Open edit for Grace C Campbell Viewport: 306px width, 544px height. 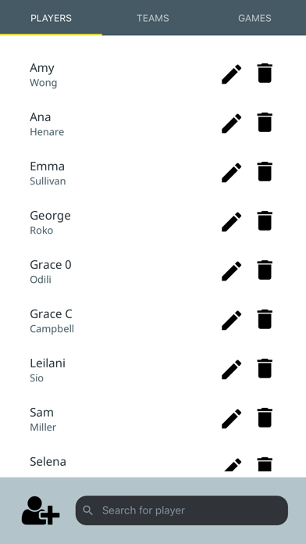pyautogui.click(x=232, y=320)
